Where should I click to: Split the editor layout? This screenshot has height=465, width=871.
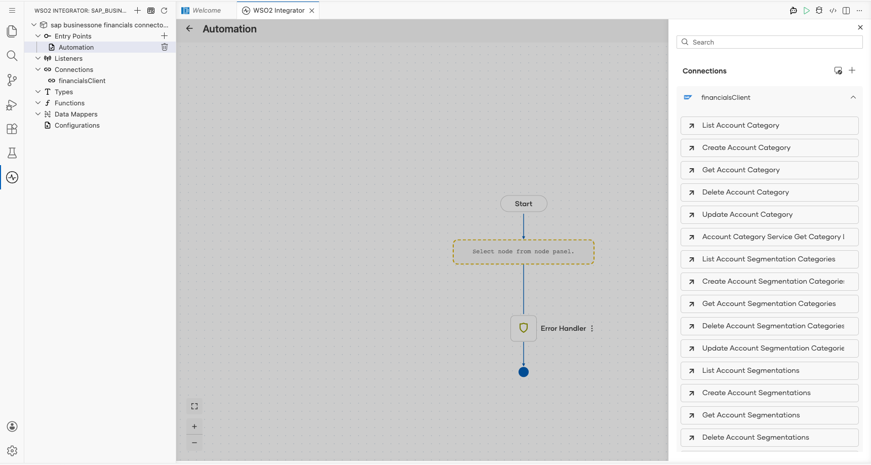(x=846, y=10)
